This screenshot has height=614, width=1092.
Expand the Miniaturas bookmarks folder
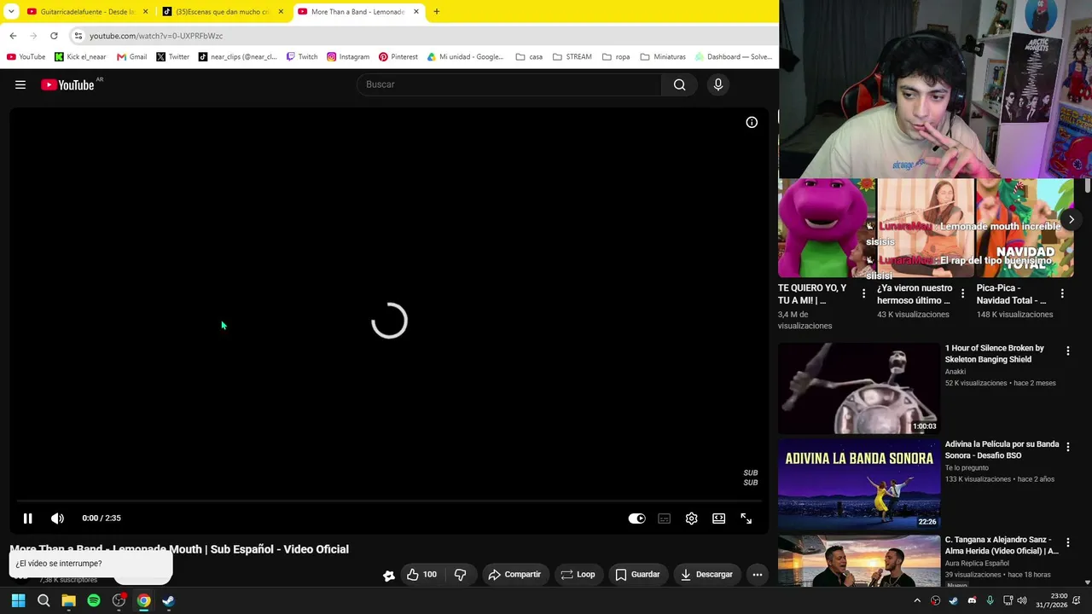click(x=663, y=57)
